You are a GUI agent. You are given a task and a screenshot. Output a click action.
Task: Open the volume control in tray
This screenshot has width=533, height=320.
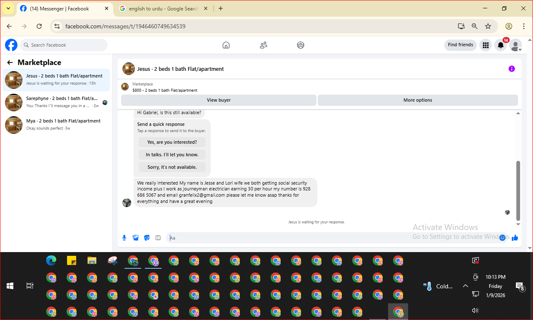click(475, 310)
